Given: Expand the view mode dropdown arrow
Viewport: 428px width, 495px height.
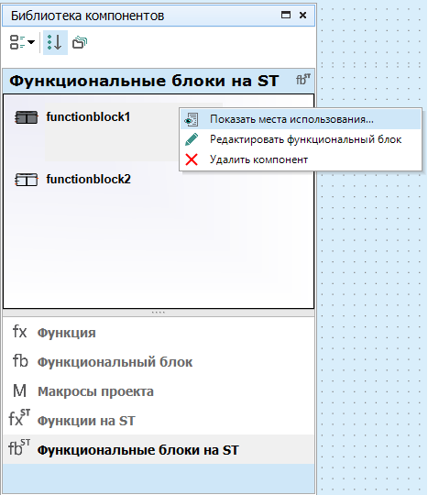Looking at the screenshot, I should [x=31, y=42].
